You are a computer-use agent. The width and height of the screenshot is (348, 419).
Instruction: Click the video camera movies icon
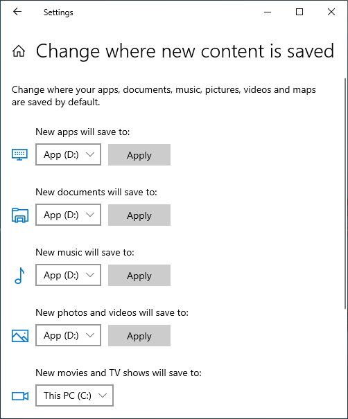click(20, 395)
